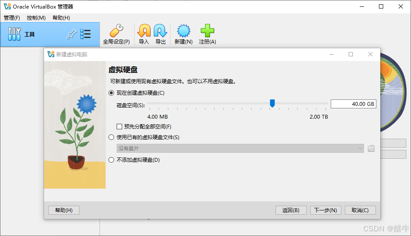Viewport: 411px width, 236px height.
Task: Click the VirtualBox logo in main title bar
Action: click(7, 6)
